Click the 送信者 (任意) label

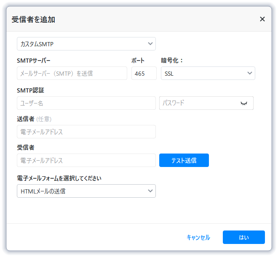coord(34,119)
